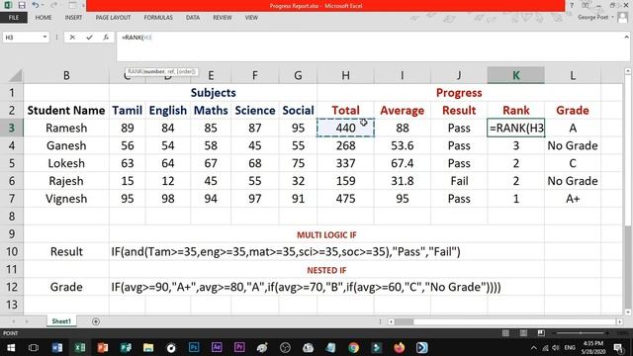
Task: Show hidden system tray icons
Action: (x=534, y=347)
